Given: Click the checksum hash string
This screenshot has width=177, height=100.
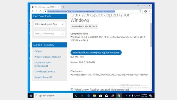Looking at the screenshot, I should (x=109, y=75).
